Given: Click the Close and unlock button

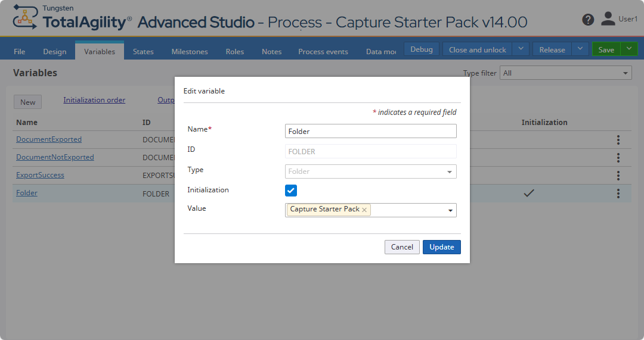Looking at the screenshot, I should (x=477, y=49).
